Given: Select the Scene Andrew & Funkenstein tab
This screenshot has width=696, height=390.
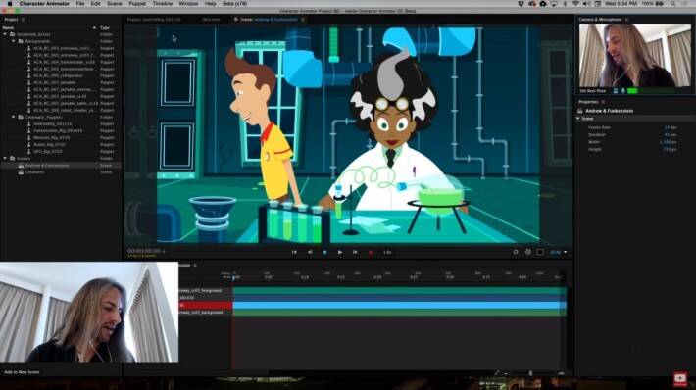Looking at the screenshot, I should point(269,20).
